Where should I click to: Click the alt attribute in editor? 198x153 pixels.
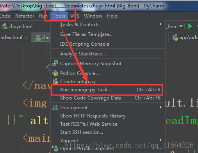[x=39, y=121]
